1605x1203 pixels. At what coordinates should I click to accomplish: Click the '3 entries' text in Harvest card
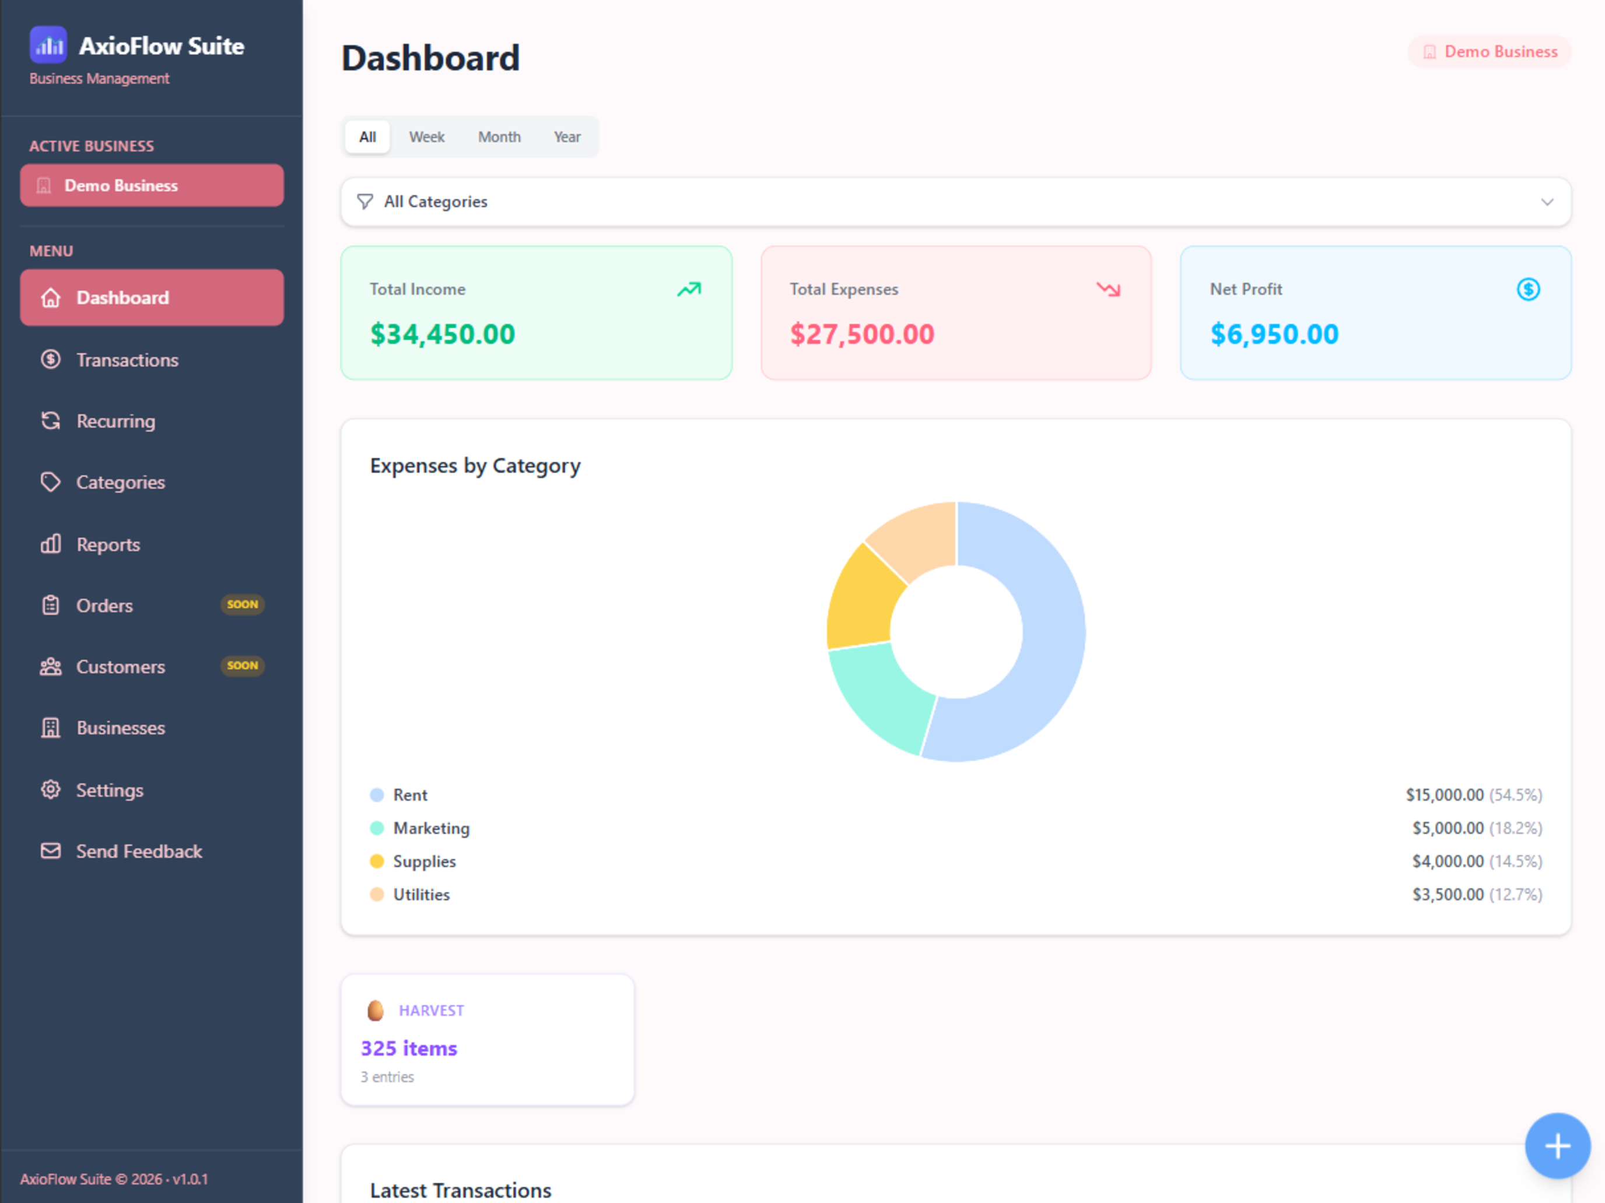(387, 1077)
